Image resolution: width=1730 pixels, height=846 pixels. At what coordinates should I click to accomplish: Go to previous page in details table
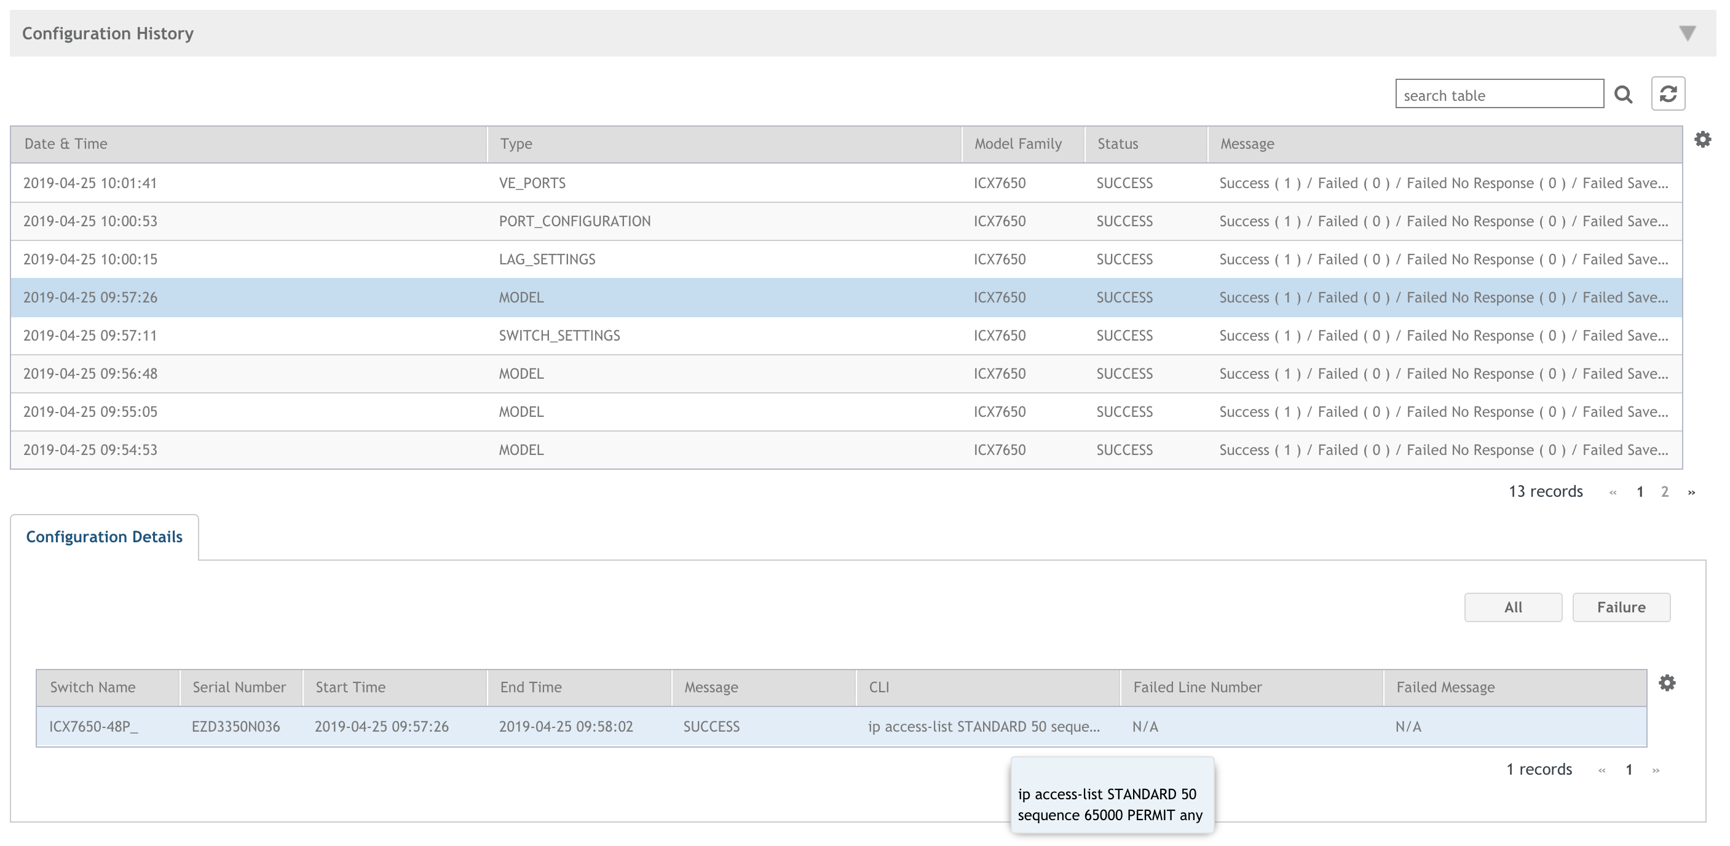pos(1602,770)
